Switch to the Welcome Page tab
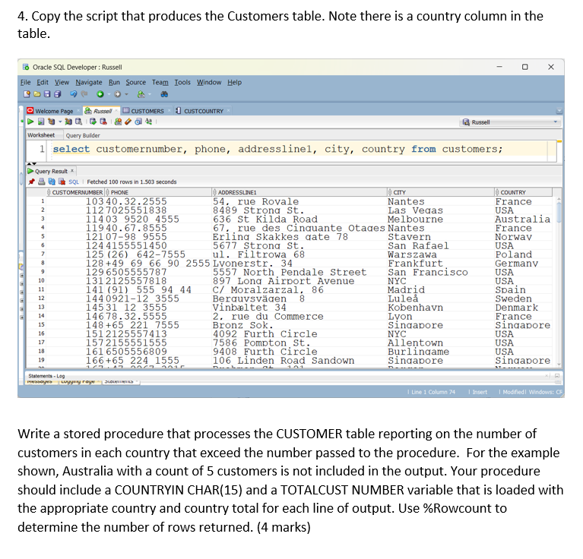 (53, 111)
